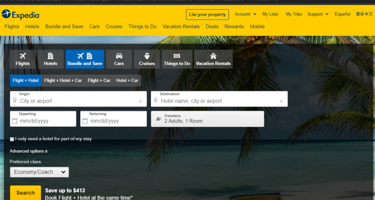Screen dimensions: 375x200
Task: Choose the Flight + Hotel + Car option
Action: pyautogui.click(x=63, y=81)
